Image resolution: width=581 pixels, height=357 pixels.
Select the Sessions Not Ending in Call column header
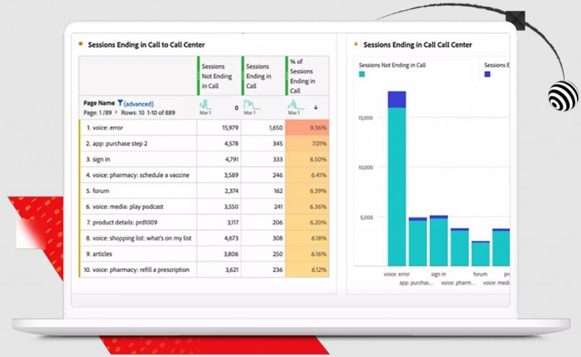tap(217, 76)
